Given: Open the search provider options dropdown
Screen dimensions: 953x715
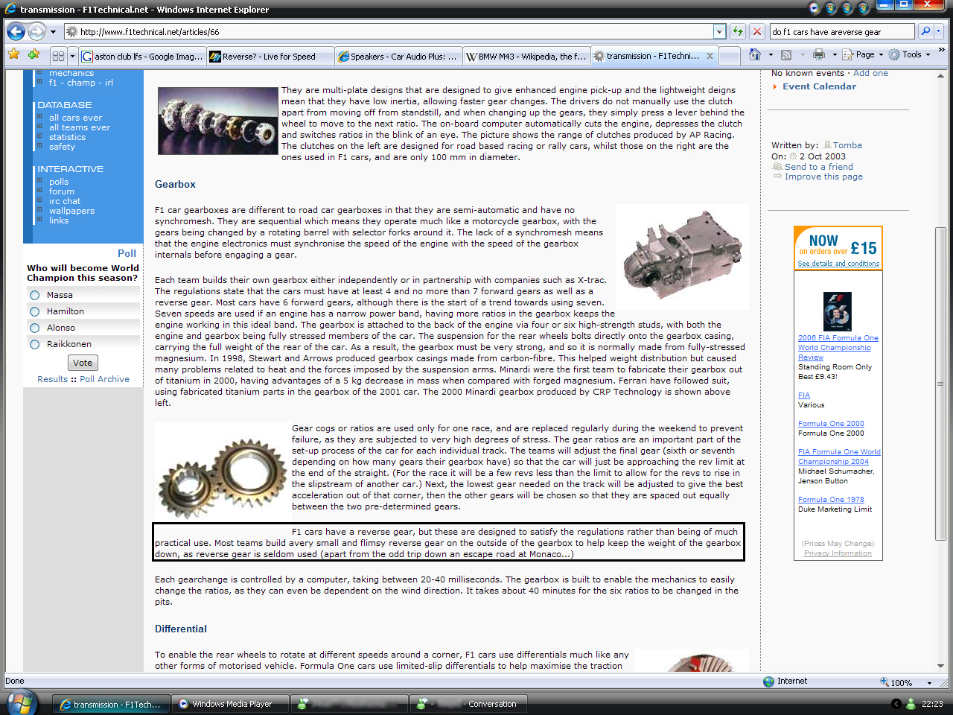Looking at the screenshot, I should click(939, 31).
